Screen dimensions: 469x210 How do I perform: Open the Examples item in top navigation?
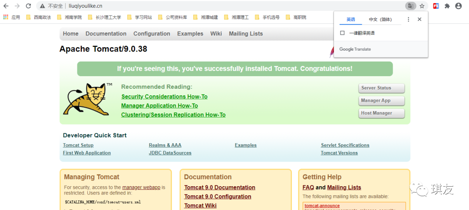pos(190,34)
